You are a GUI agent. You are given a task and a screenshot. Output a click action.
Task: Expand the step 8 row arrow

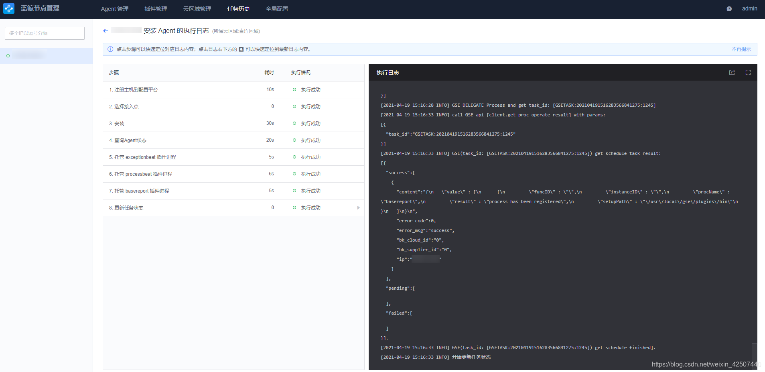(358, 208)
